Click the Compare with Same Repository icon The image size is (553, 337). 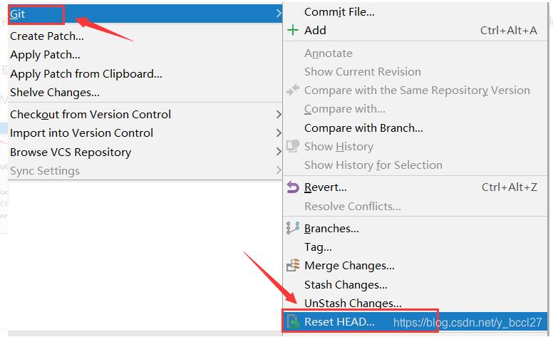(292, 90)
